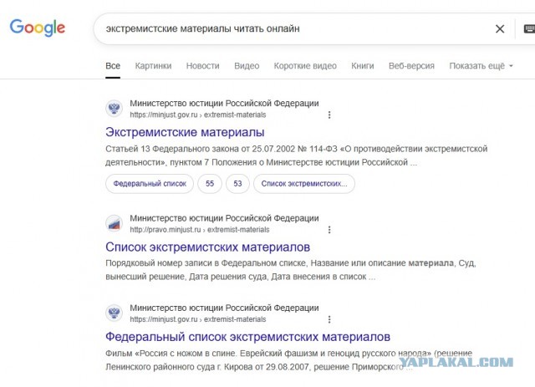Screen dimensions: 535x387
Task: Click the 53 sitelink chip
Action: (x=237, y=184)
